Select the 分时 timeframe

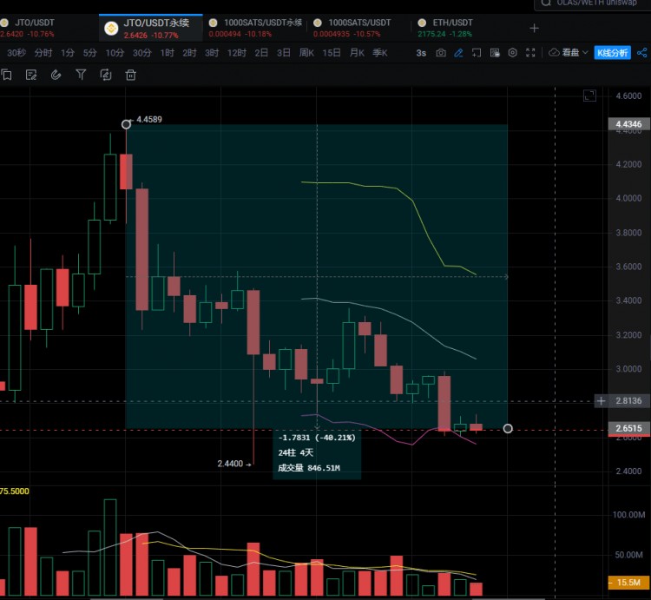point(43,53)
